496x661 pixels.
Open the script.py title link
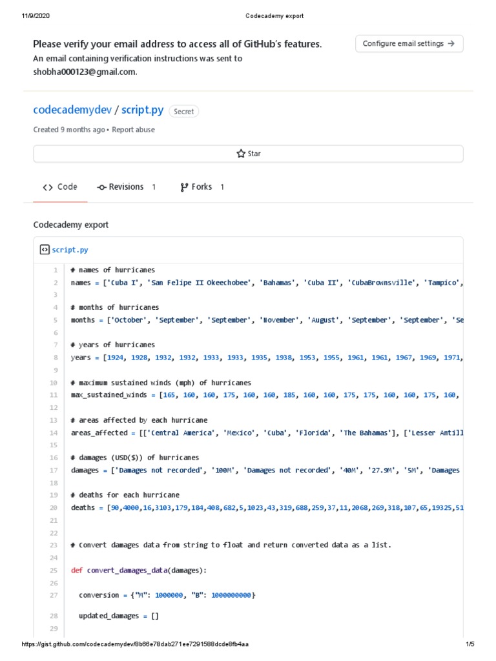(142, 110)
